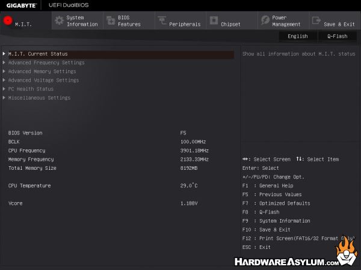Select the Chipset tab
The image size is (361, 270).
(x=232, y=20)
